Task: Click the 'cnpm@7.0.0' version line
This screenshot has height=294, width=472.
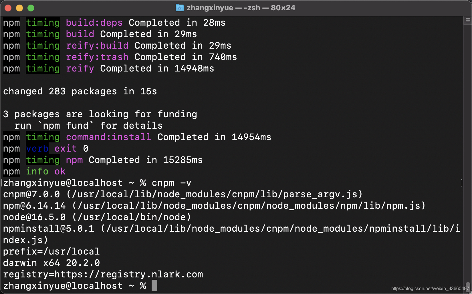Action: 183,194
